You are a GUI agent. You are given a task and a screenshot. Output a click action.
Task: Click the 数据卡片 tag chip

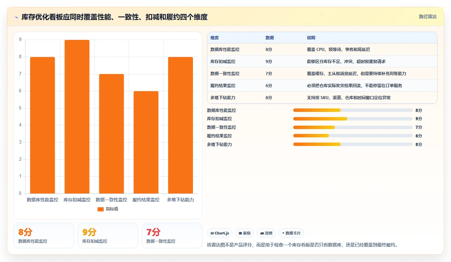291,233
